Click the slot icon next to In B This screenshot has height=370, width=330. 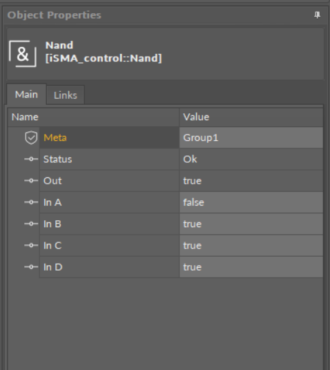(31, 224)
